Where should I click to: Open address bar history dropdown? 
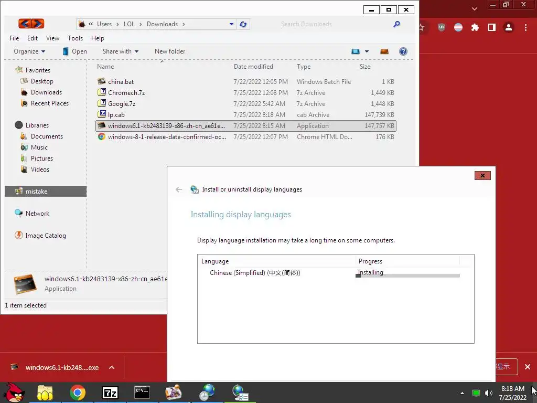(231, 24)
